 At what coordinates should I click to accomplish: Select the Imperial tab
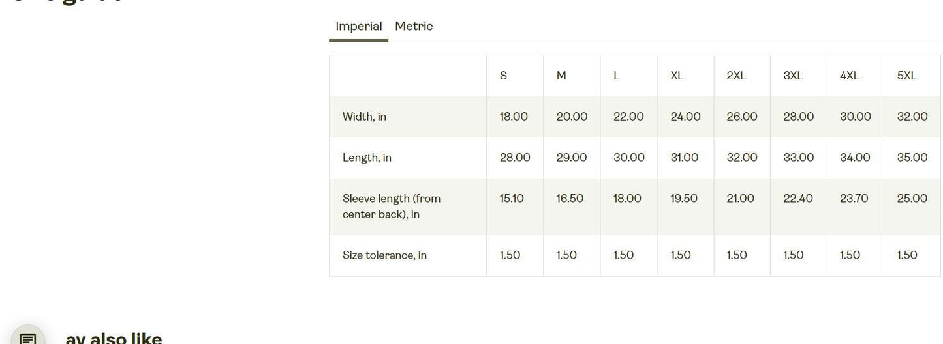(358, 27)
